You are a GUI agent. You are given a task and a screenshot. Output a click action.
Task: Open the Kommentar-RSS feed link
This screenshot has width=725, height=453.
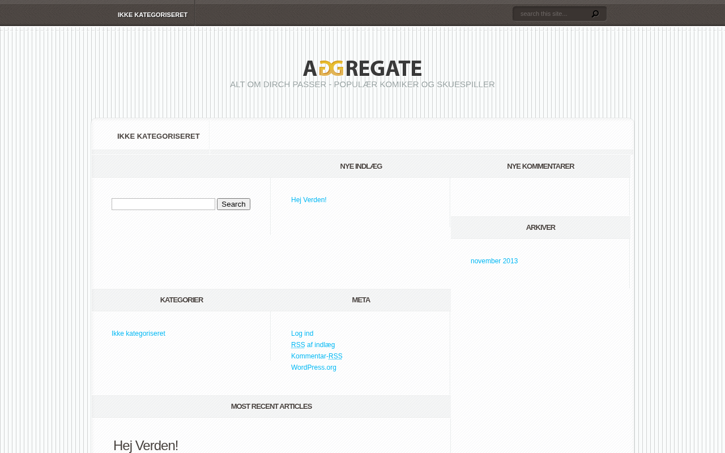317,356
